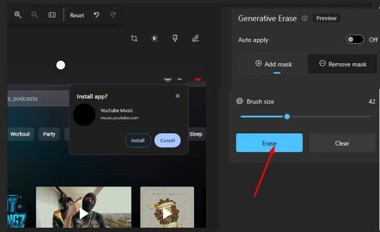Image resolution: width=380 pixels, height=232 pixels.
Task: Select the erase brush tool icon
Action: (175, 38)
